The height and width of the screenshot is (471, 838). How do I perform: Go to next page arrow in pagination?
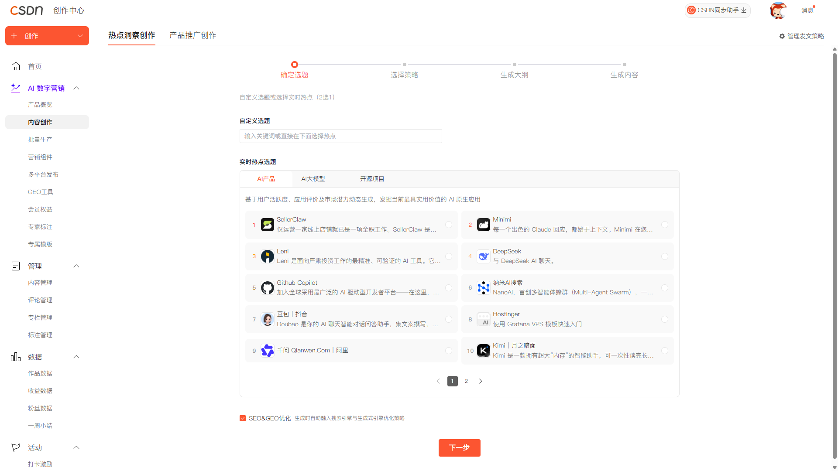[481, 381]
